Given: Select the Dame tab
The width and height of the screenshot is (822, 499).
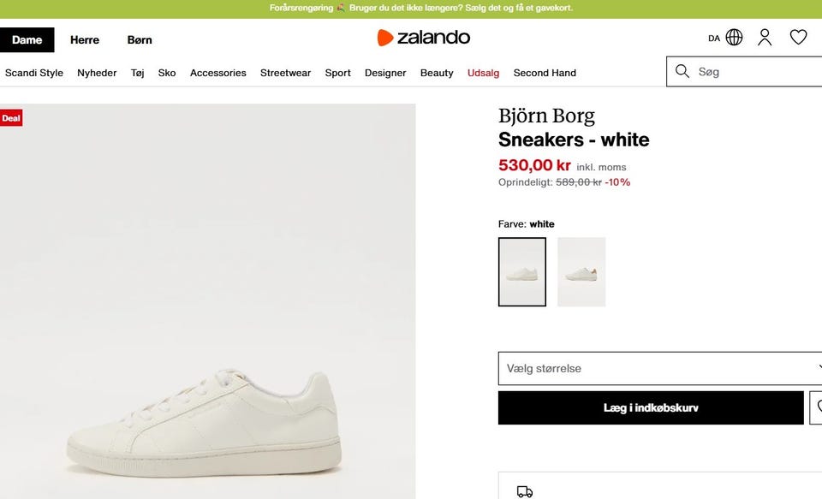Looking at the screenshot, I should (x=27, y=39).
